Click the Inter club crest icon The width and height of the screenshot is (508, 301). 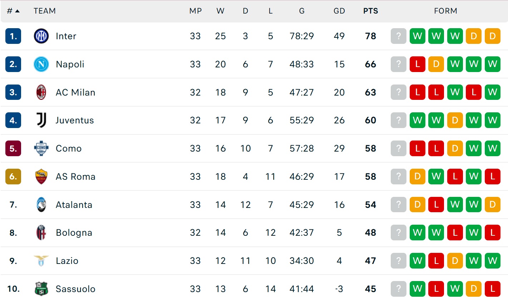41,36
